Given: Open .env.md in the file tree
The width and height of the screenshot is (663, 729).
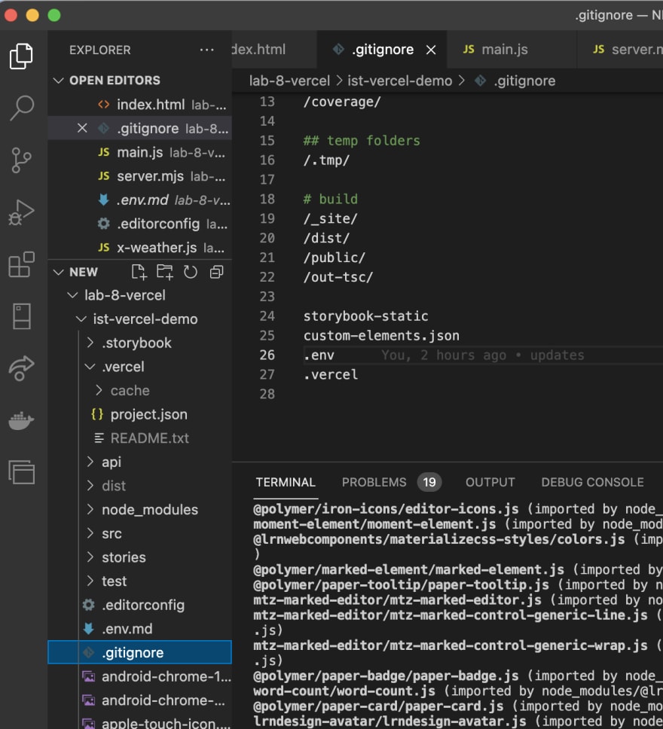Looking at the screenshot, I should 139,629.
